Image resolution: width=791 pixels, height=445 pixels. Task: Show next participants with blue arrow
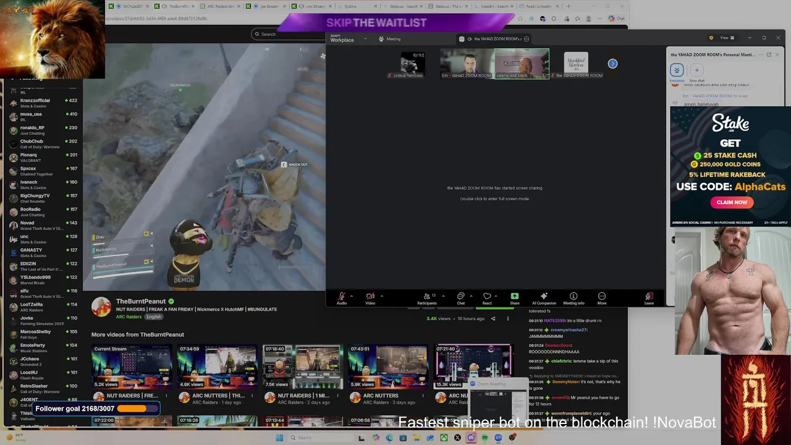click(612, 64)
